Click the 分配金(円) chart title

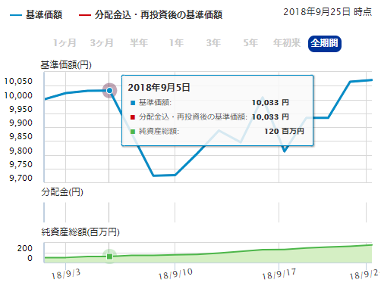(62, 192)
